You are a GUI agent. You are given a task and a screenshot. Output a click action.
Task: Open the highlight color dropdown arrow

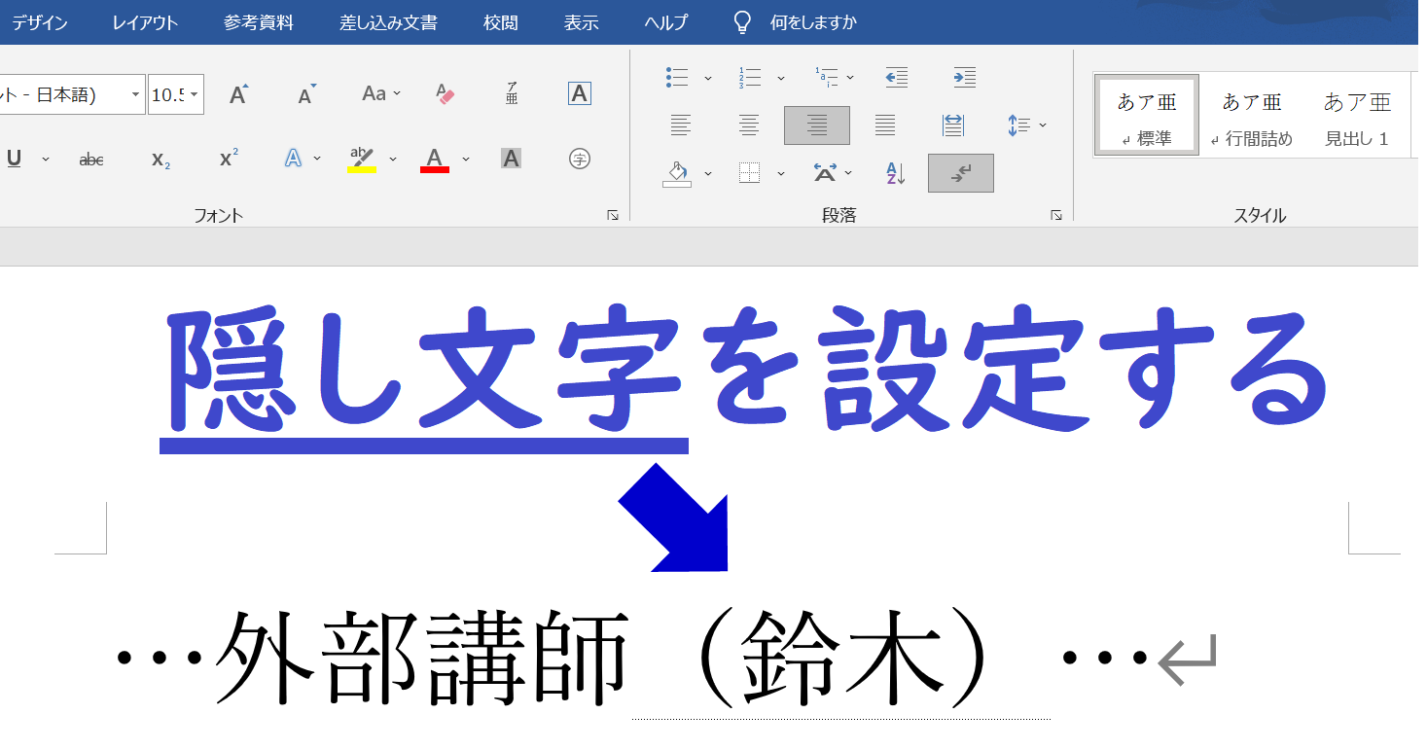393,159
